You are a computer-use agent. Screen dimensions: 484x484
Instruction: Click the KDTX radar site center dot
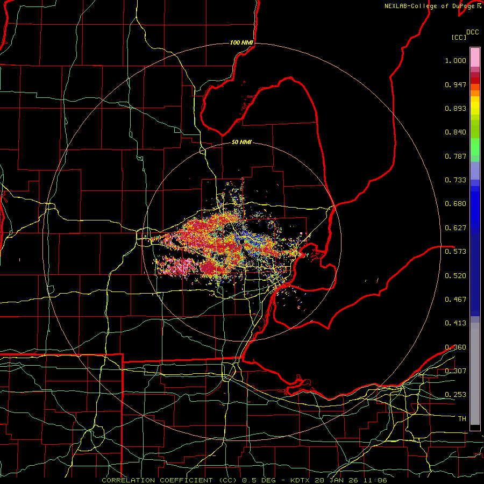(241, 241)
